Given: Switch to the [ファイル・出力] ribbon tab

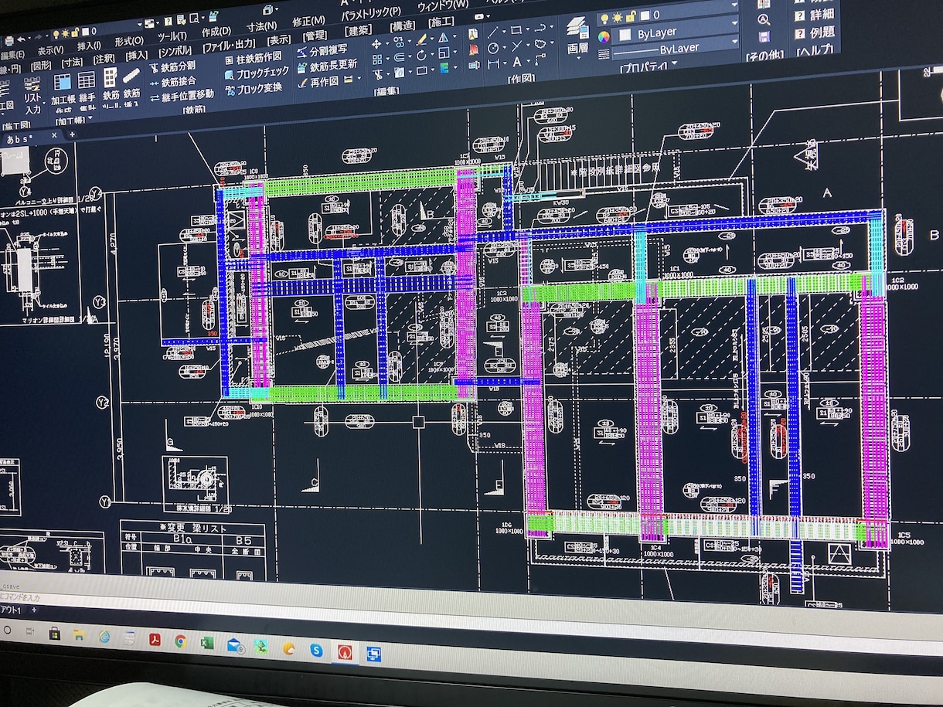Looking at the screenshot, I should coord(229,46).
